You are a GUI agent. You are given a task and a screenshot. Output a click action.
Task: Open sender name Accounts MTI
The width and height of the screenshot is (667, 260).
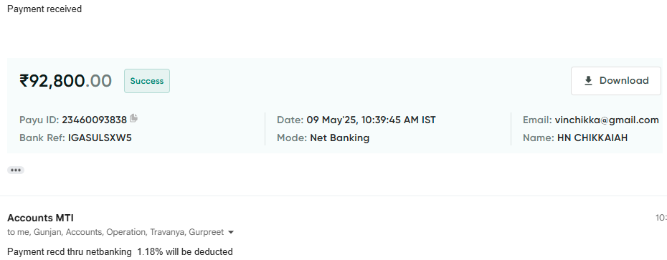point(40,218)
